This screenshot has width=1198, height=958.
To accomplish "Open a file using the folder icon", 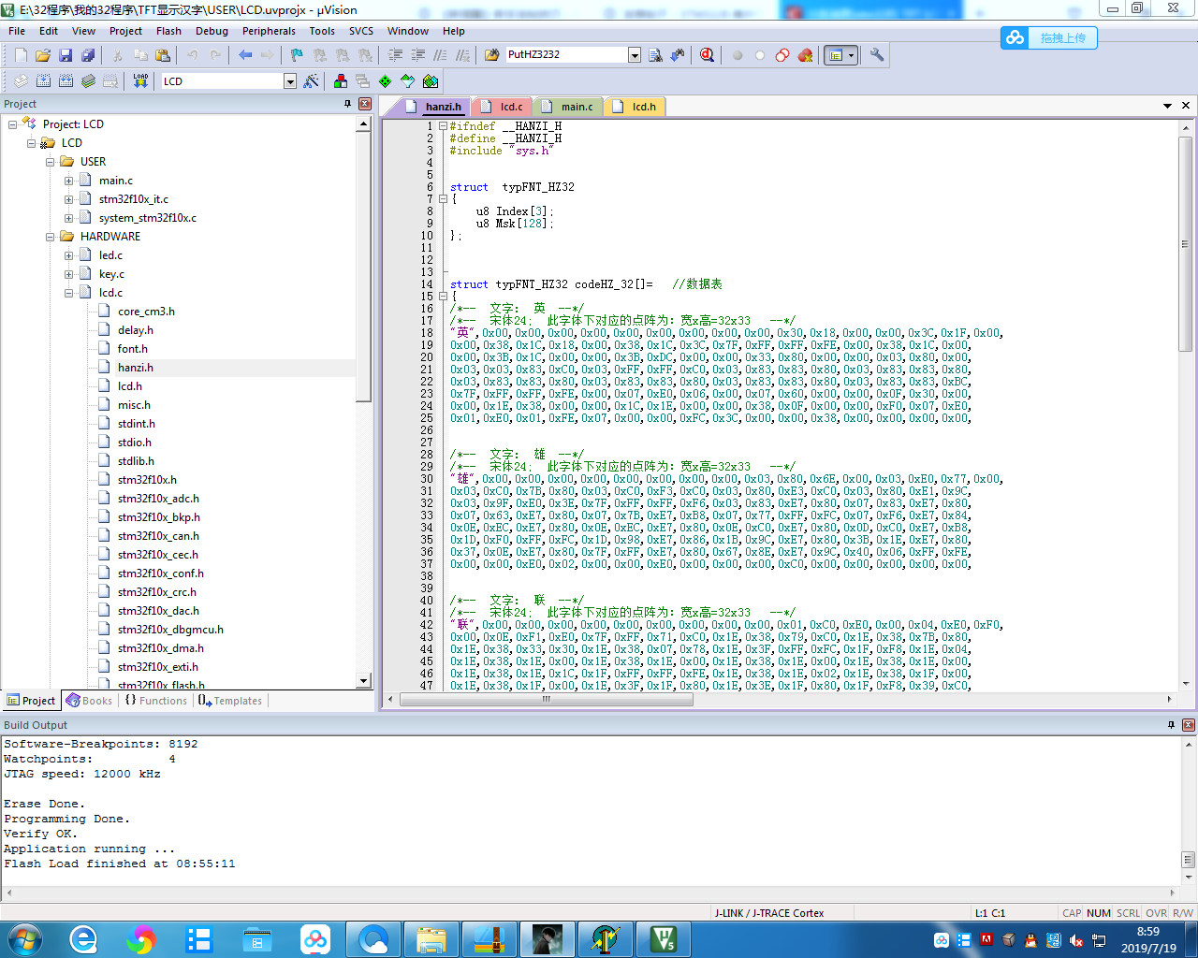I will (x=43, y=55).
